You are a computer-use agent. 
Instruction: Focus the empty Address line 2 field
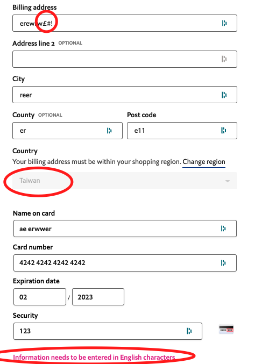click(125, 59)
